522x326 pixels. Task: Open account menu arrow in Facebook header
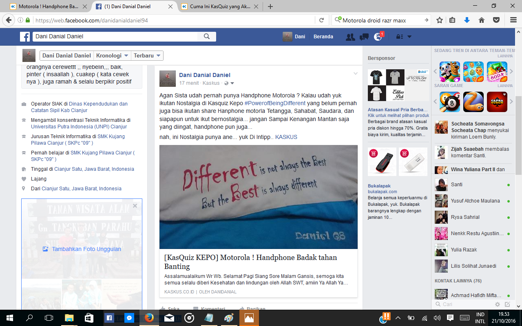pyautogui.click(x=409, y=37)
